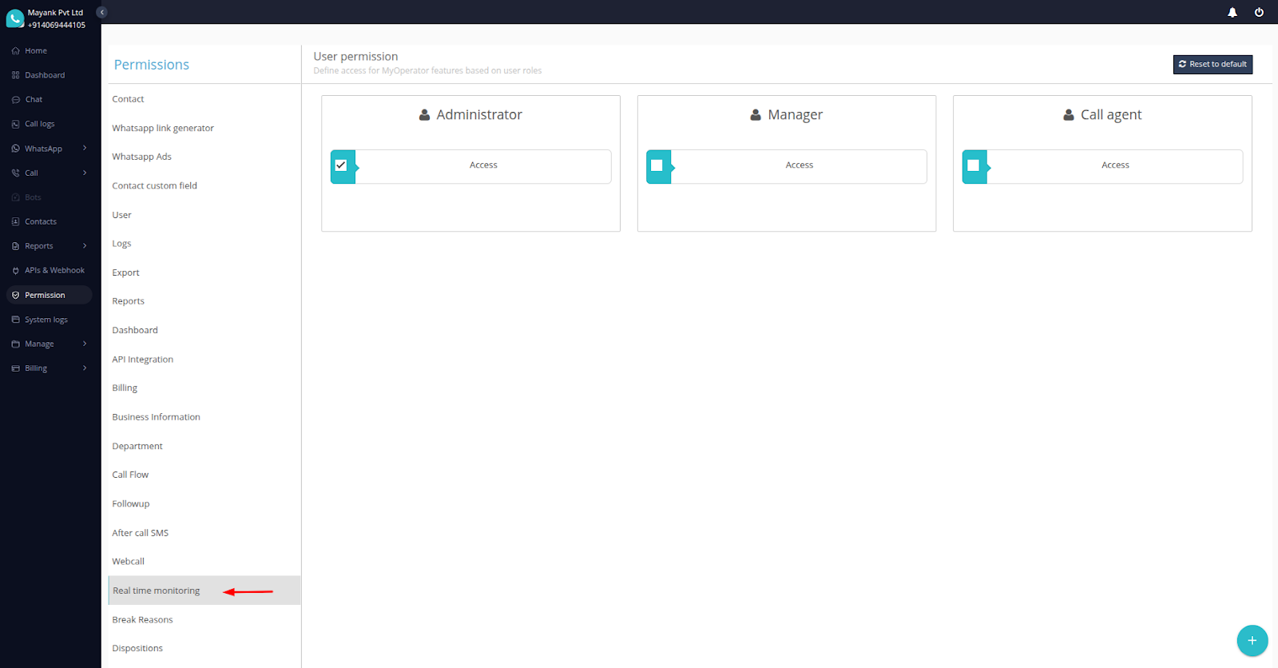Expand the WhatsApp sidebar submenu

pyautogui.click(x=85, y=149)
